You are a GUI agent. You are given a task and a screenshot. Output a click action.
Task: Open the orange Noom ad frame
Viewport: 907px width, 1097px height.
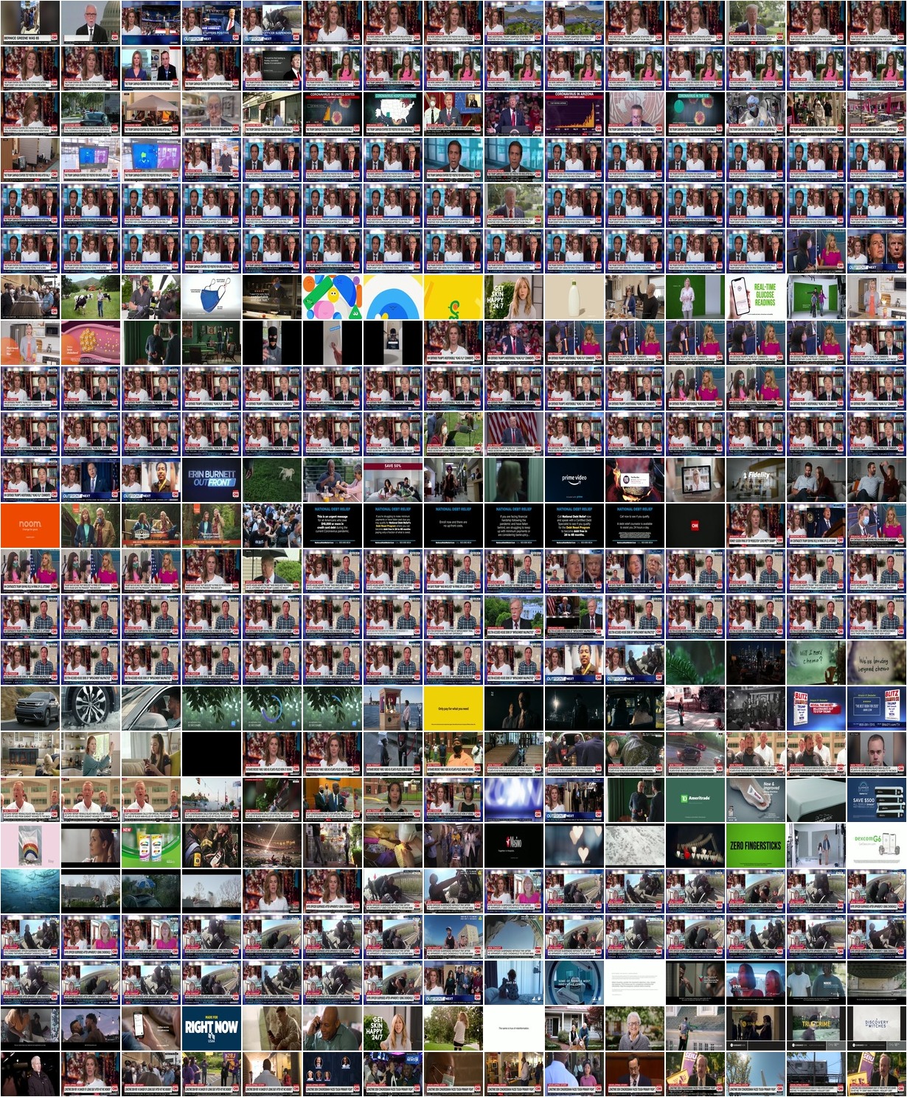30,526
